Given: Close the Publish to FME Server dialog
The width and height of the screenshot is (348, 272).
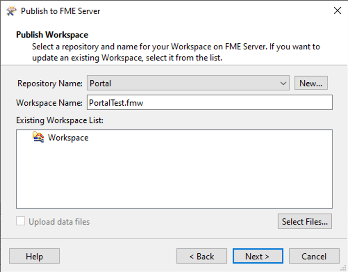Looking at the screenshot, I should coord(337,11).
